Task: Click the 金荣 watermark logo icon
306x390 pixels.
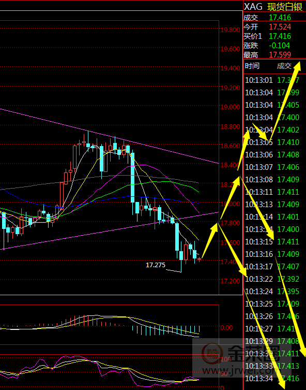Action: point(211,353)
